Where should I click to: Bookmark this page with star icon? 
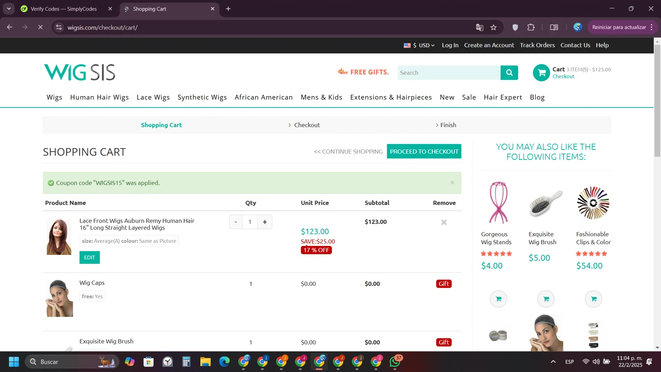494,27
